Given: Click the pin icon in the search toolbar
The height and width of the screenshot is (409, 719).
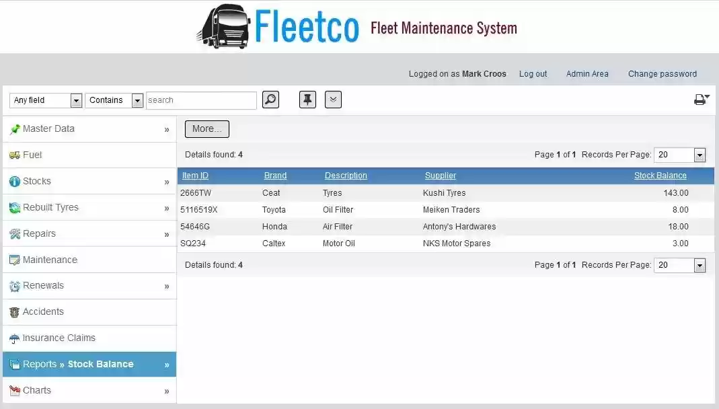Looking at the screenshot, I should (307, 99).
